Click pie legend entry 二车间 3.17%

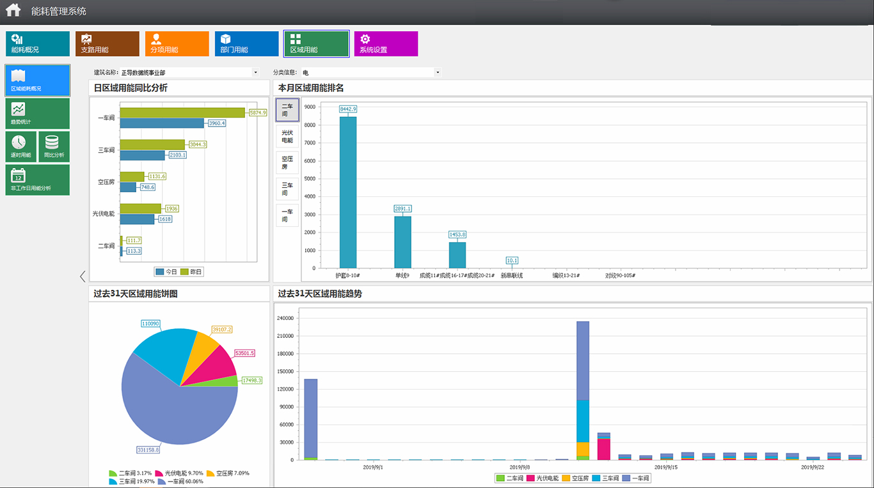coord(131,473)
